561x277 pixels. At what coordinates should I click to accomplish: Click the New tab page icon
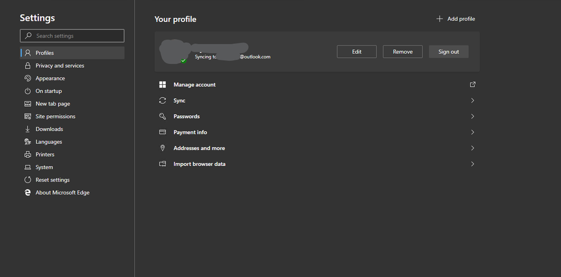coord(28,104)
